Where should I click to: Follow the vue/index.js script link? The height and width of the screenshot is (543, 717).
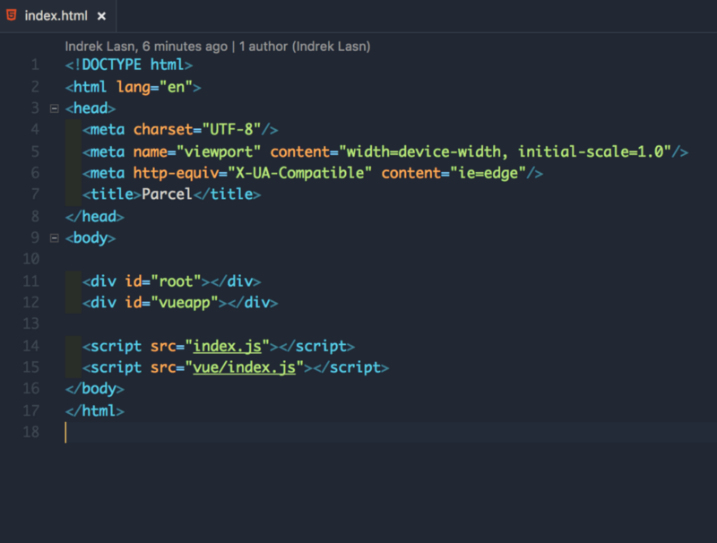point(244,367)
